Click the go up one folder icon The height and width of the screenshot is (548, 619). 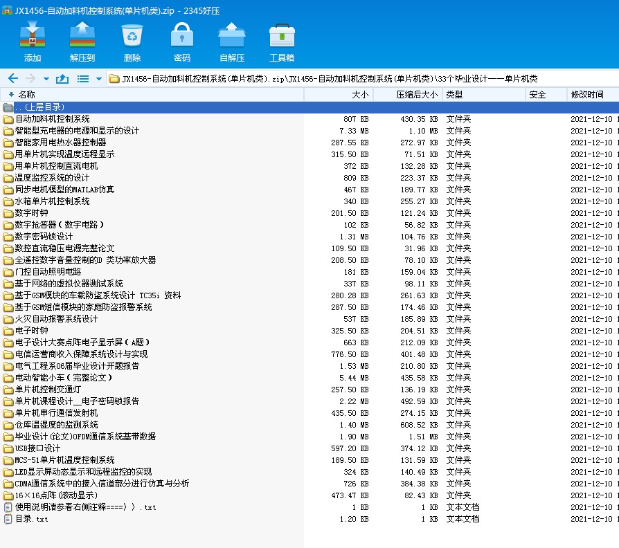click(62, 78)
